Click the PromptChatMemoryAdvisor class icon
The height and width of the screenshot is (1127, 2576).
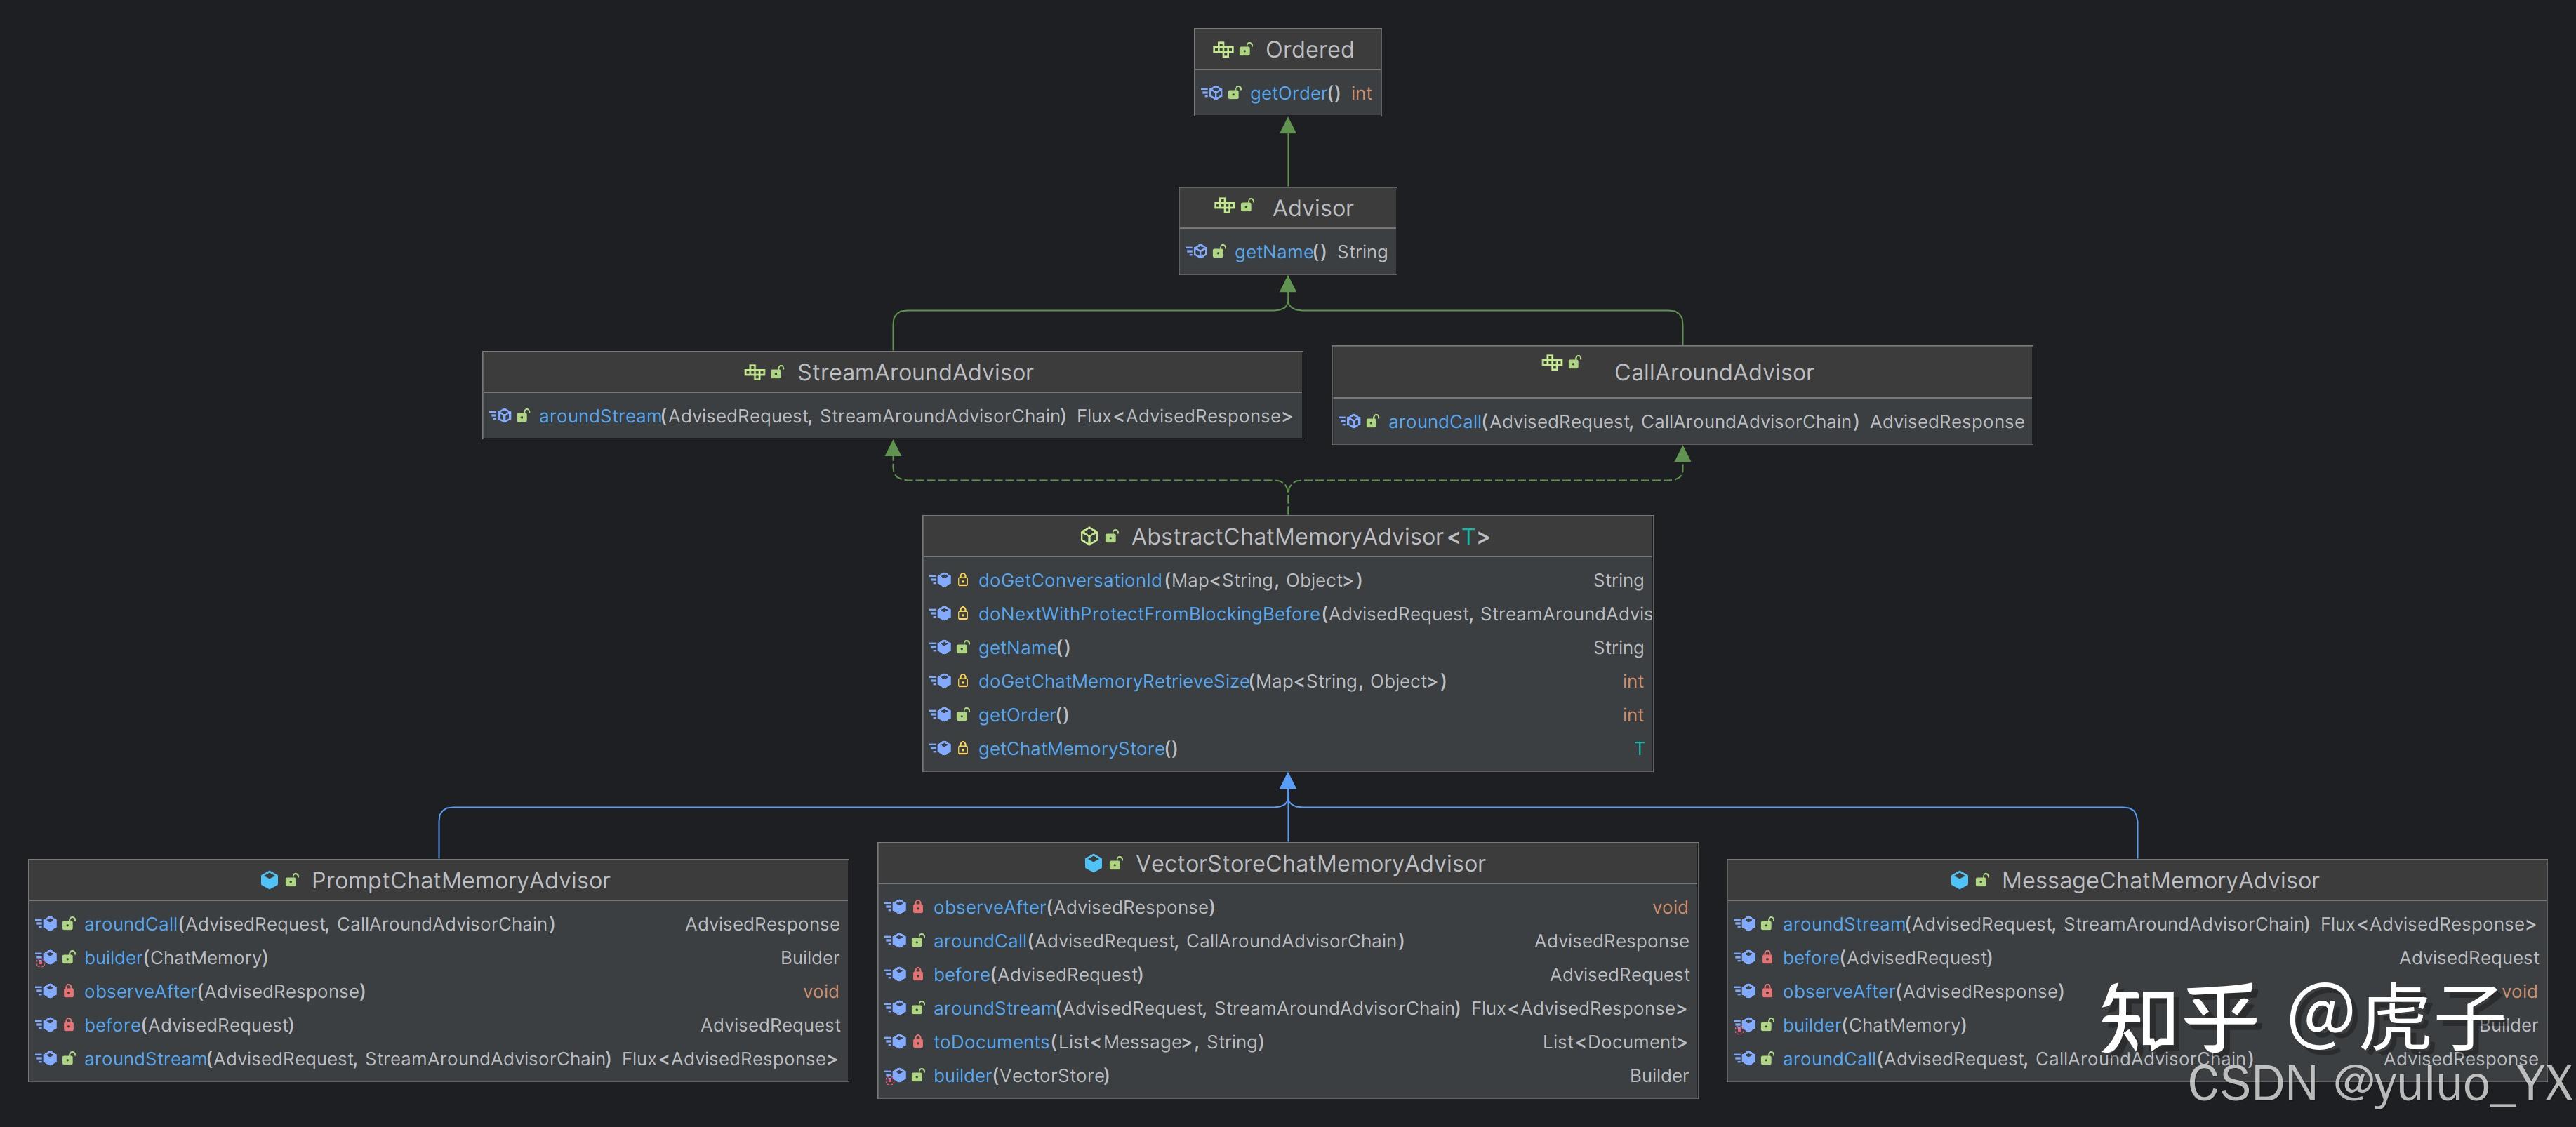(x=269, y=880)
